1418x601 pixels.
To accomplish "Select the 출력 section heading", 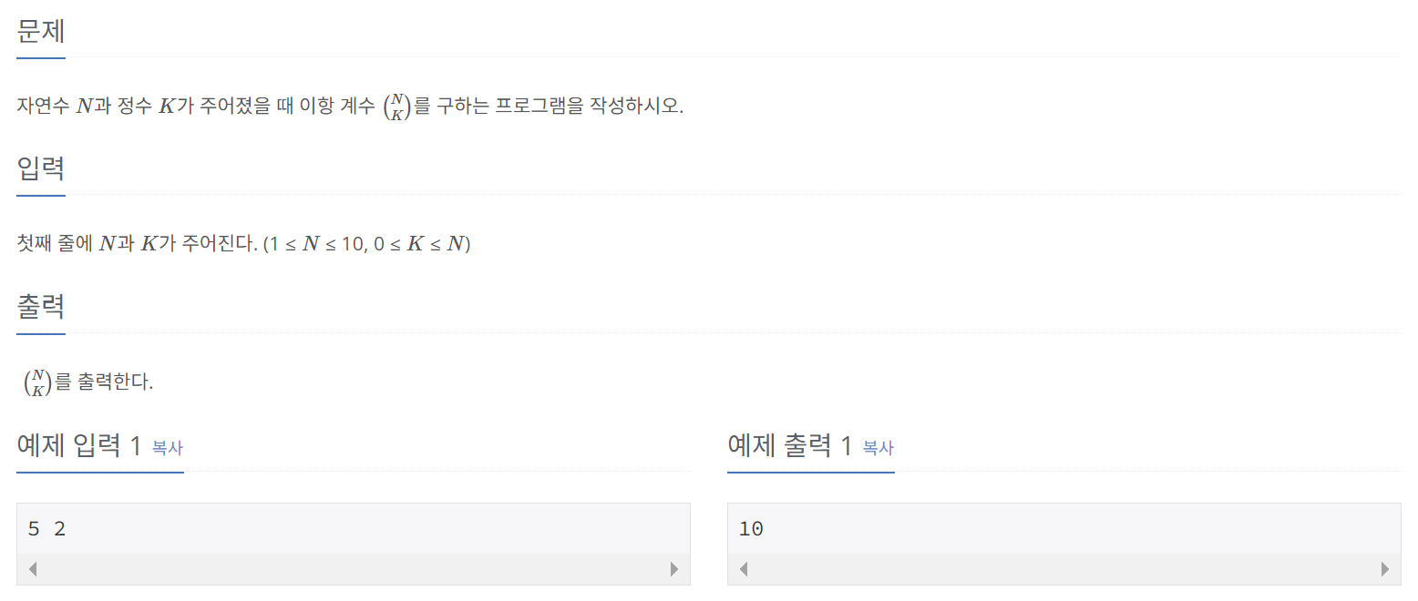I will (41, 307).
